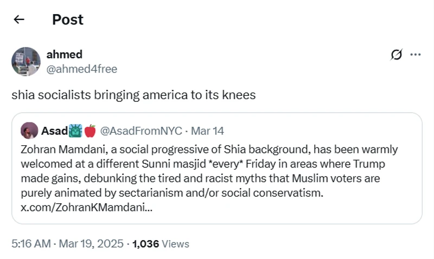Click the @ahmed4free handle
The height and width of the screenshot is (259, 434).
click(81, 69)
